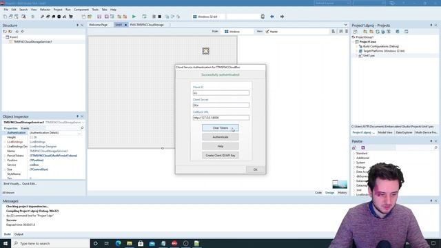Expand the PersistTokens property
Image resolution: width=441 pixels, height=248 pixels.
tap(5, 156)
